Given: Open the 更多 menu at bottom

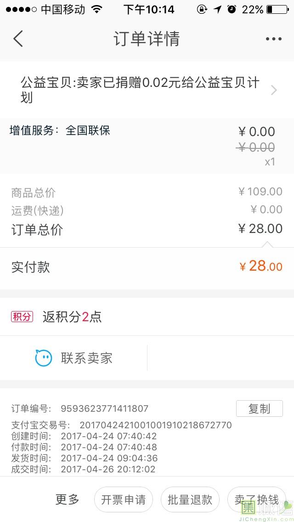Looking at the screenshot, I should (68, 499).
